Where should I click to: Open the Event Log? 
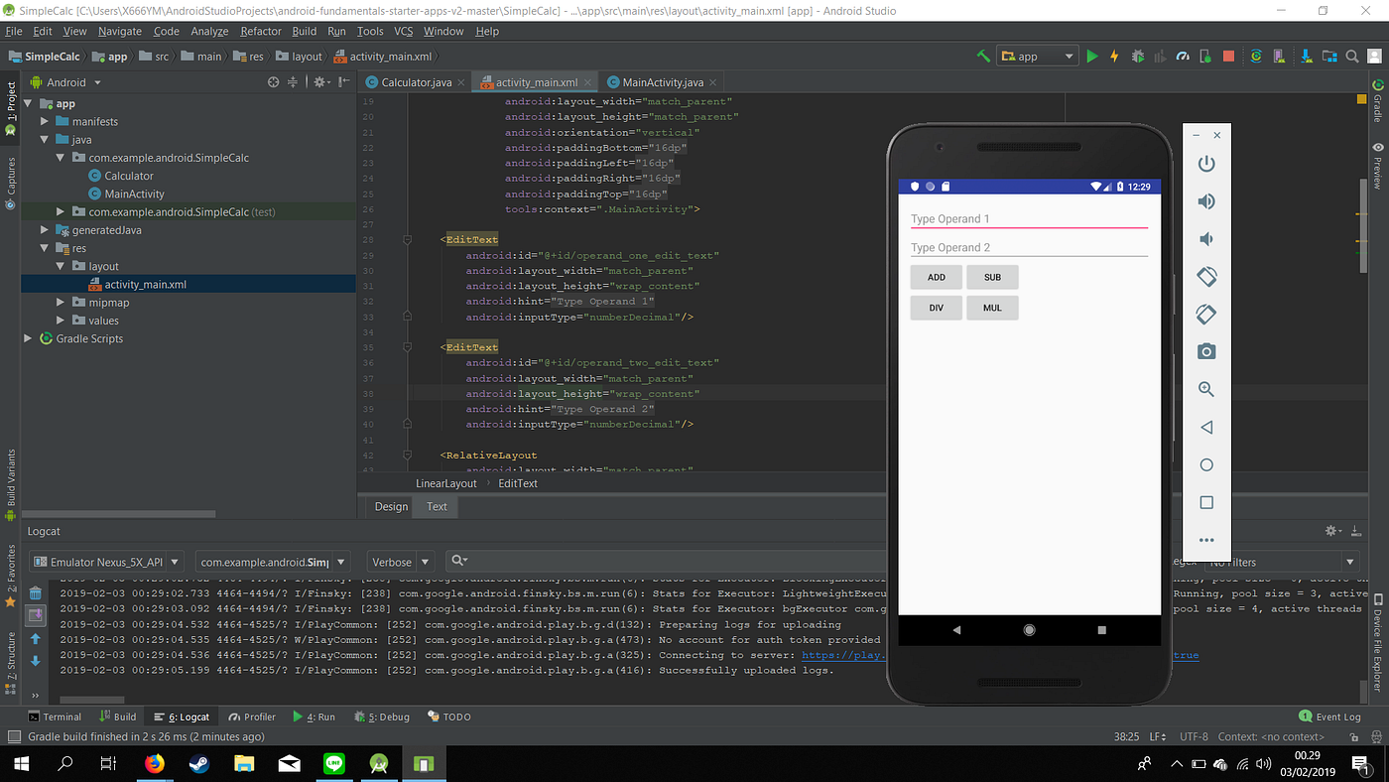click(x=1330, y=717)
